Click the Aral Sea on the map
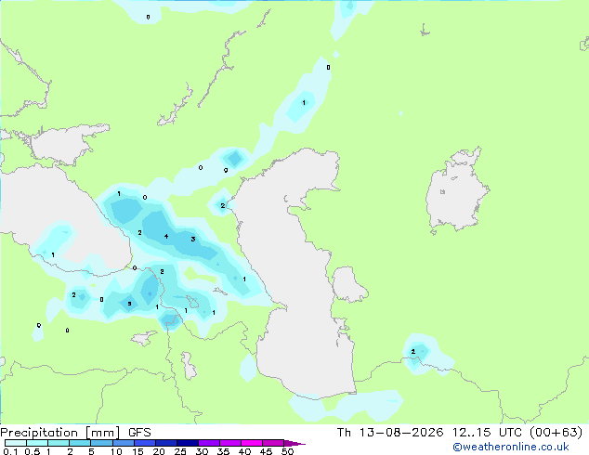Viewport: 589px width, 455px height. pyautogui.click(x=457, y=189)
